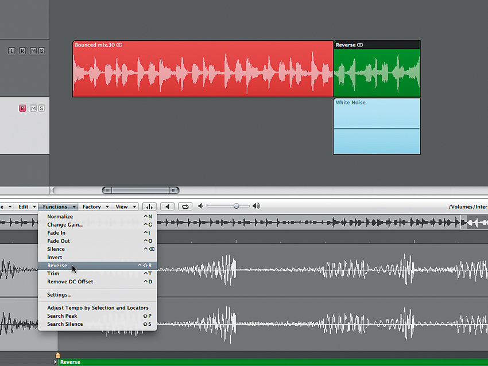Click the play triangle beside Reverse bar
The height and width of the screenshot is (366, 488).
coord(55,362)
